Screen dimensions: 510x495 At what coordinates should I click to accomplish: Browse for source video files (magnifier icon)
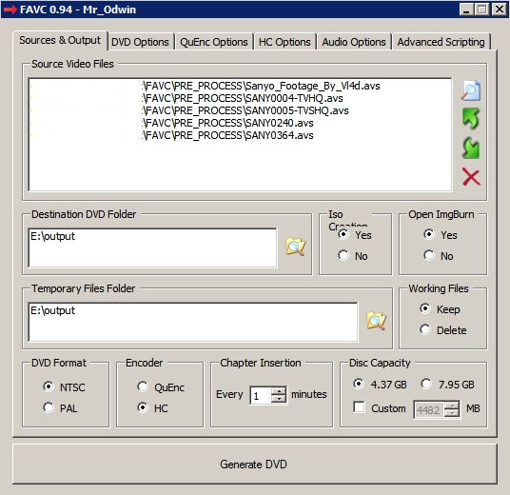471,90
